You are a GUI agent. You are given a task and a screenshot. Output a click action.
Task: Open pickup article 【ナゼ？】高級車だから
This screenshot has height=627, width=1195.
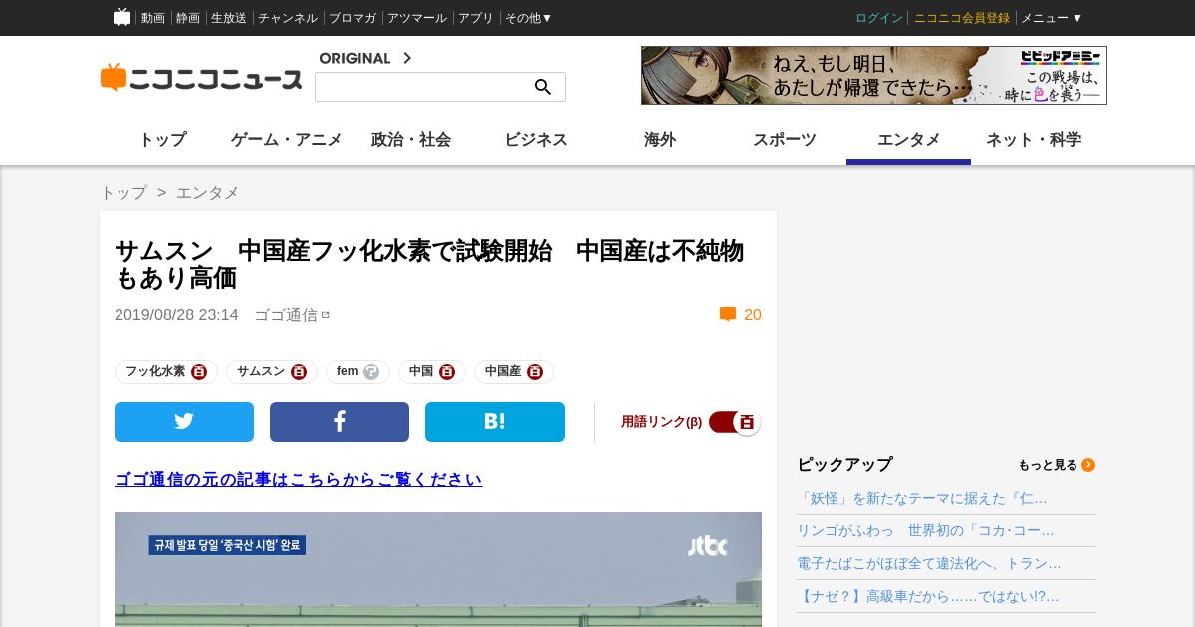coord(928,596)
